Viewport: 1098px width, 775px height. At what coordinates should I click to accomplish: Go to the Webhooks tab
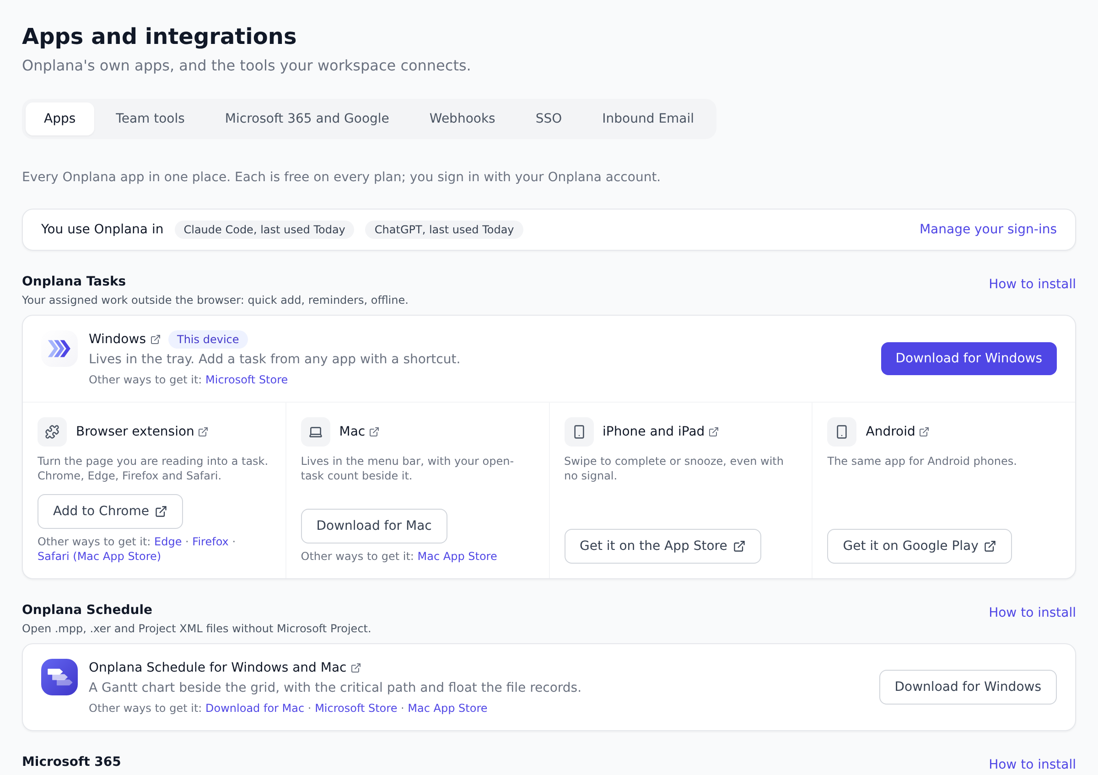click(462, 118)
